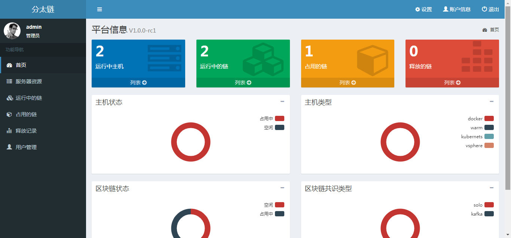
Task: Click the account info user icon
Action: click(x=446, y=9)
